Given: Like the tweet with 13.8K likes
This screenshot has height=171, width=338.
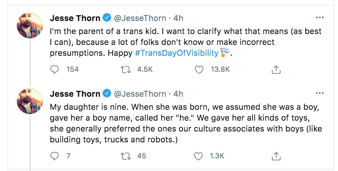Looking at the screenshot, I should (199, 69).
